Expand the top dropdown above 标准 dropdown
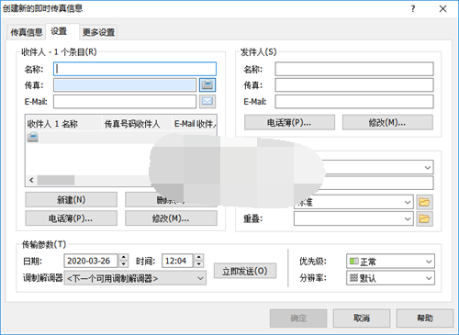 pyautogui.click(x=428, y=167)
